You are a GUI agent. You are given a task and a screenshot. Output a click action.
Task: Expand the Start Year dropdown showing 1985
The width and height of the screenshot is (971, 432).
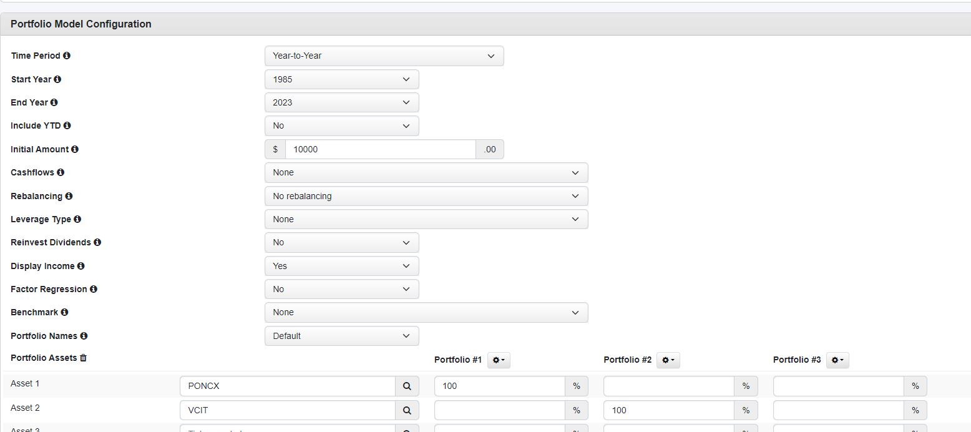point(342,79)
